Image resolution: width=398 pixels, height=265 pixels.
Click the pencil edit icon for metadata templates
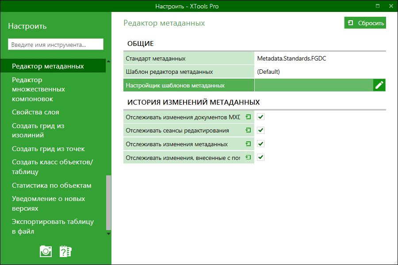[x=379, y=85]
